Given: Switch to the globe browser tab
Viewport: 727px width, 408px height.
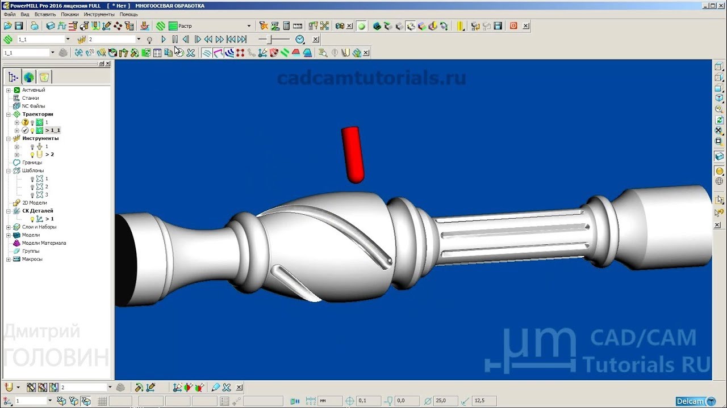Looking at the screenshot, I should pos(28,77).
